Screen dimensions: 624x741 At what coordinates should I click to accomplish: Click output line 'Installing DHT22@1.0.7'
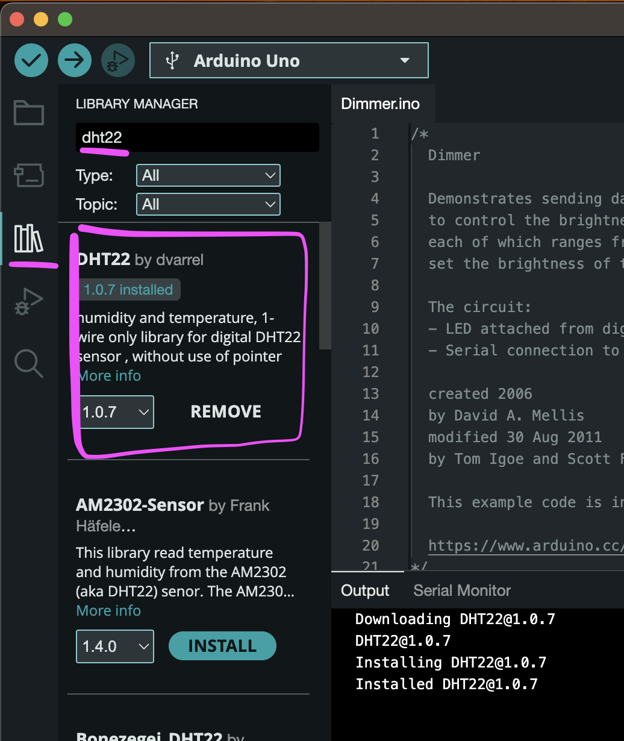(451, 663)
